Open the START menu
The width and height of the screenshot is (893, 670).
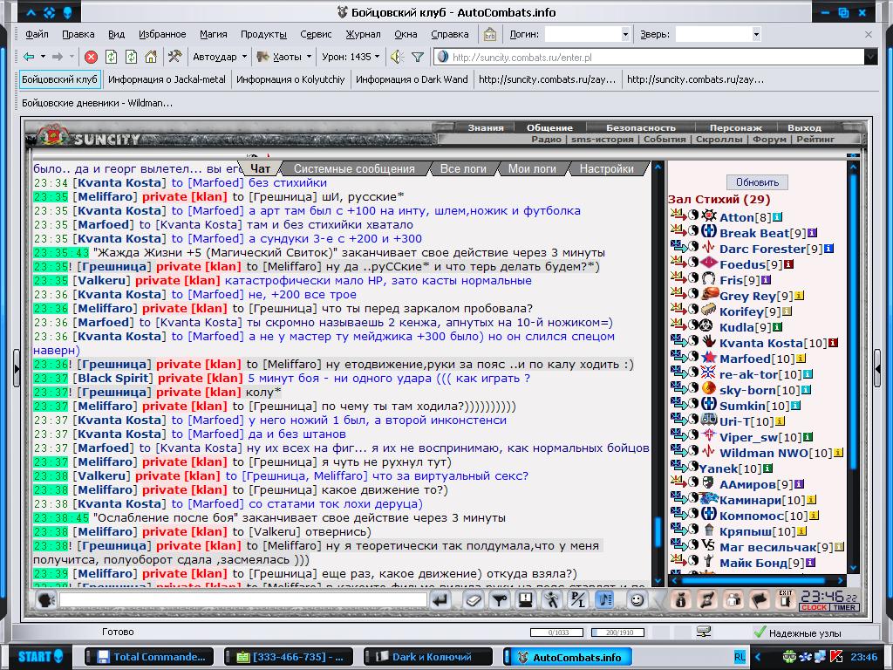pyautogui.click(x=38, y=656)
